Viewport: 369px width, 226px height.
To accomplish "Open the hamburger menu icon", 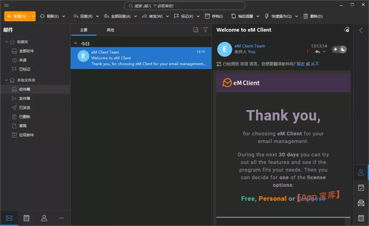I will (x=6, y=5).
